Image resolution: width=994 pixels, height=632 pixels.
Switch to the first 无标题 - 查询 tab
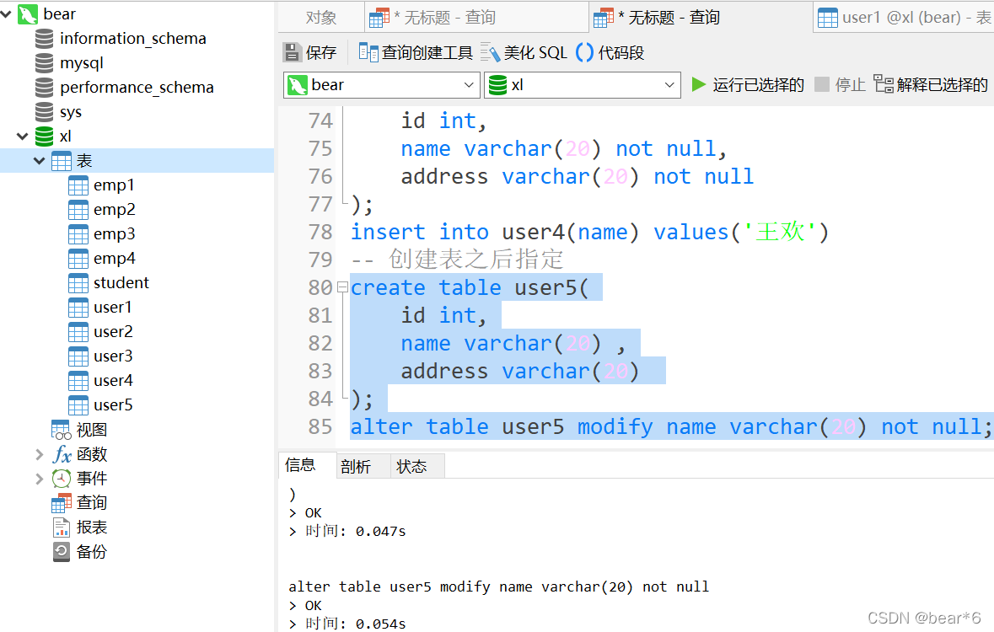[476, 18]
